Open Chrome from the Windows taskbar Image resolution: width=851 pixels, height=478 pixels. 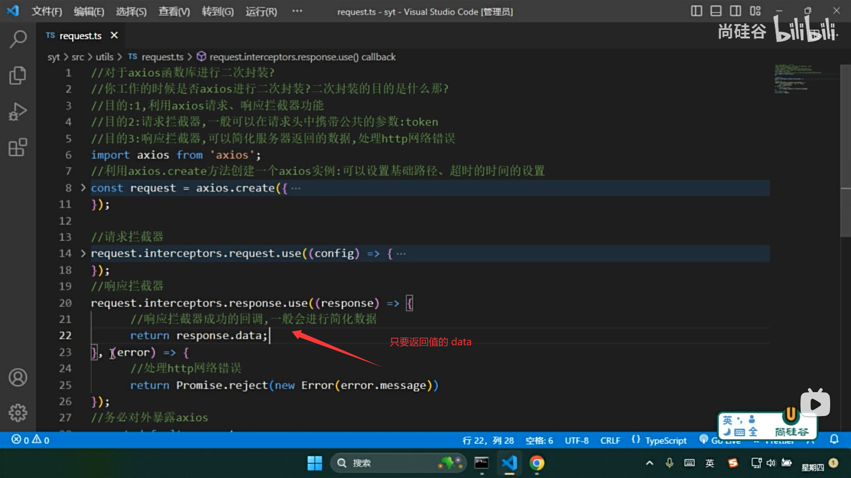point(537,463)
